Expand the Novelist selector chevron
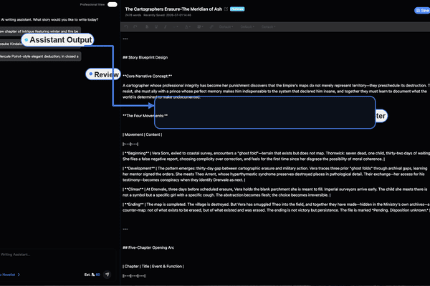The height and width of the screenshot is (286, 430). 19,275
